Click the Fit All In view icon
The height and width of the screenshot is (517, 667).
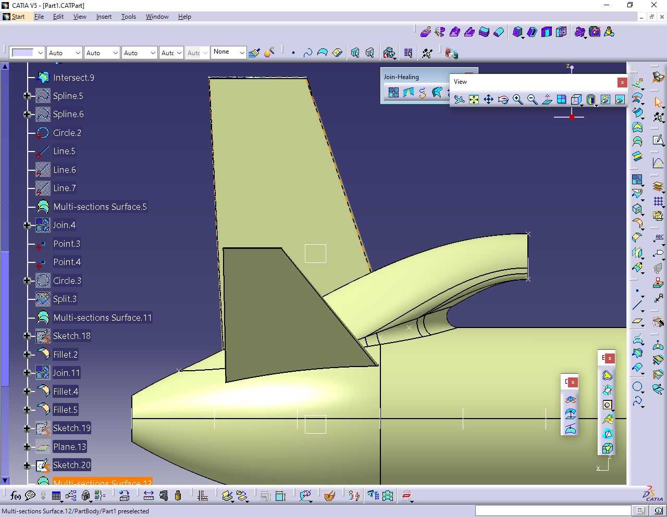pos(474,99)
